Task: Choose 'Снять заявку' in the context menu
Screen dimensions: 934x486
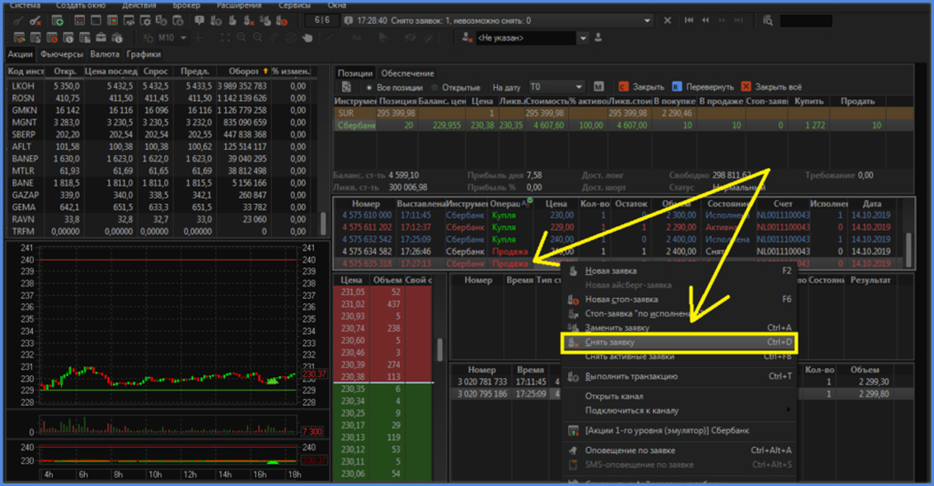Action: point(611,341)
